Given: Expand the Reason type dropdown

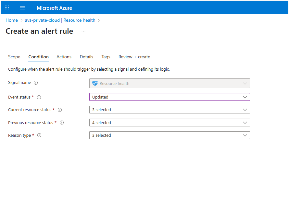Looking at the screenshot, I should point(169,135).
